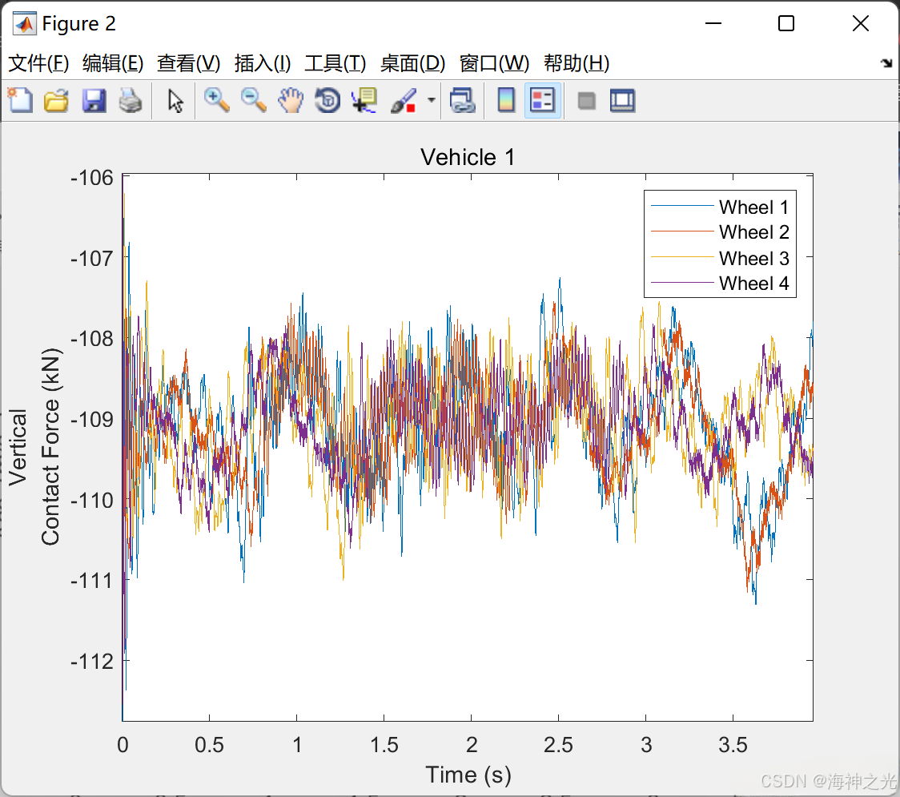The width and height of the screenshot is (900, 797).
Task: Enable the Rotate 3D tool
Action: pyautogui.click(x=327, y=100)
